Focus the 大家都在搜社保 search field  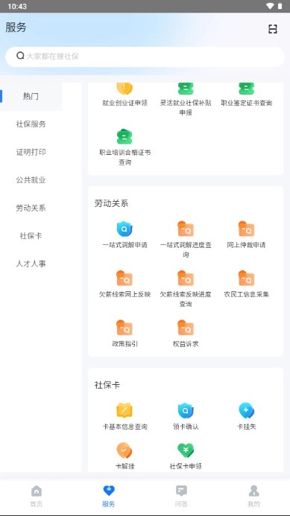pyautogui.click(x=145, y=57)
